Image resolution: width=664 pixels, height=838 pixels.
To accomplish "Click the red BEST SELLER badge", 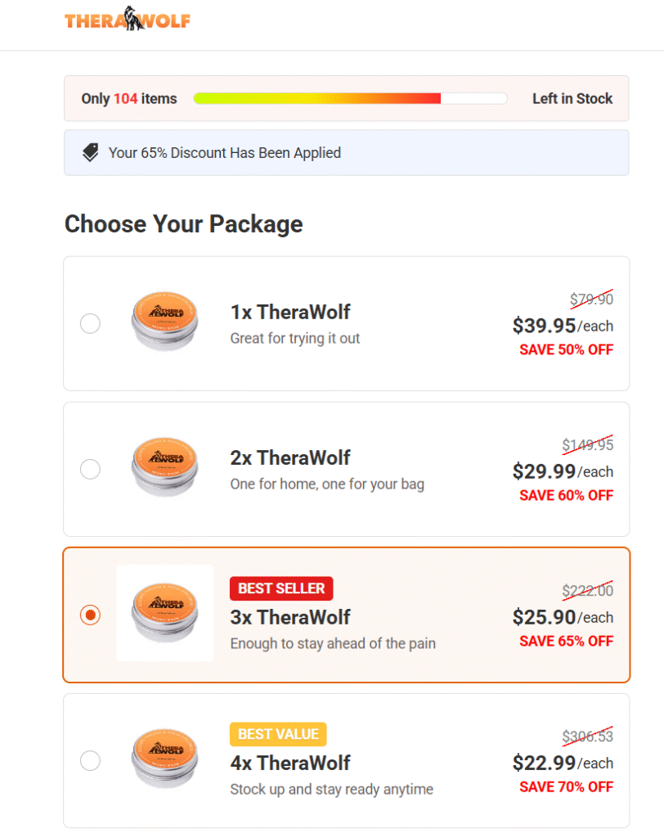I will click(281, 588).
